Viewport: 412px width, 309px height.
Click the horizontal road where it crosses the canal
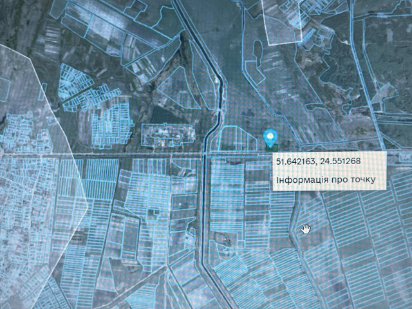tap(207, 154)
